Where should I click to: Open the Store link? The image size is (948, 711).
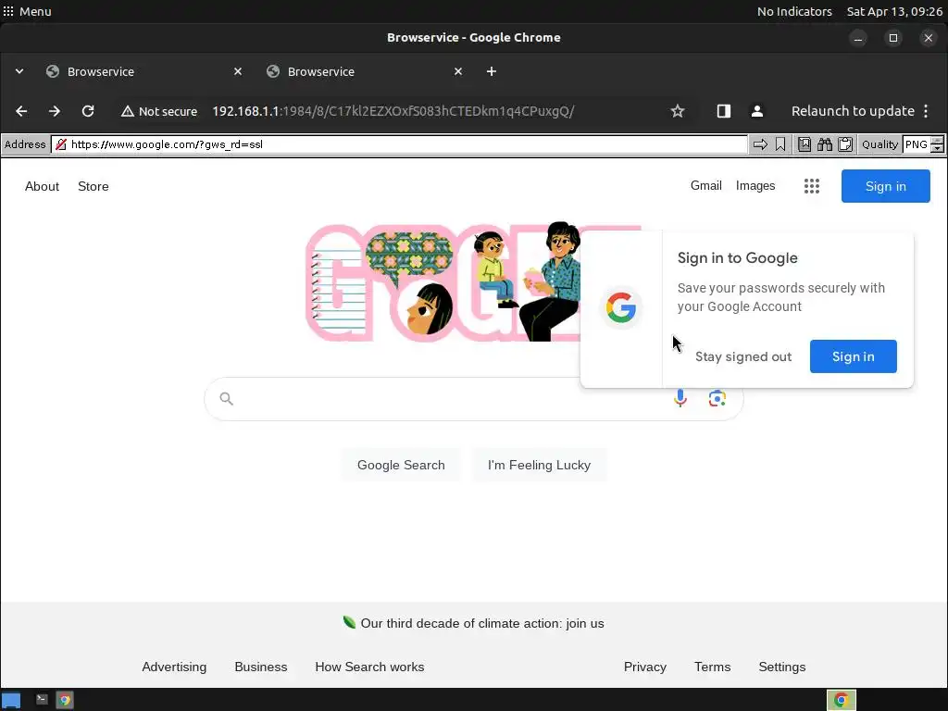[94, 186]
